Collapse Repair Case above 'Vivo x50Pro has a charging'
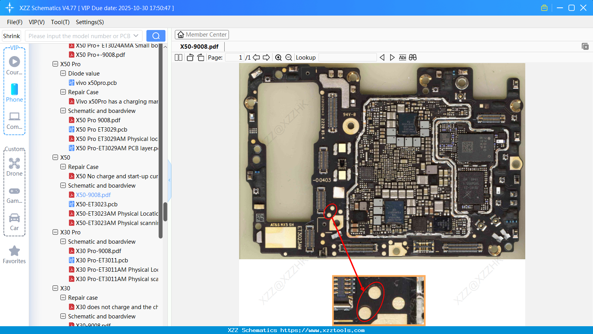This screenshot has height=334, width=593. [63, 92]
